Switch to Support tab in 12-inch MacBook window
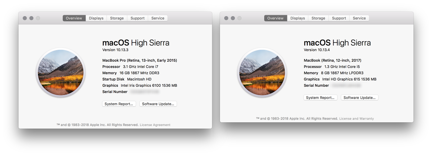 [339, 18]
